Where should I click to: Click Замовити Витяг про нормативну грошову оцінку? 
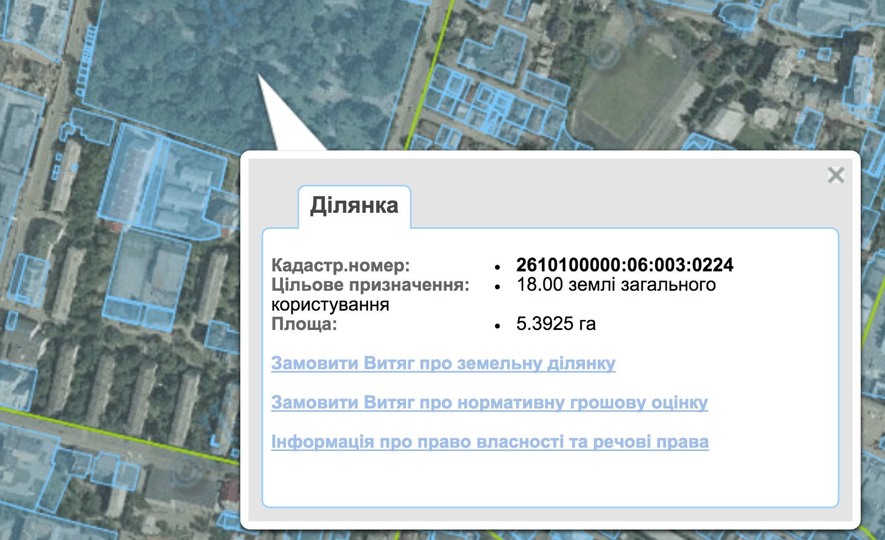(x=489, y=402)
